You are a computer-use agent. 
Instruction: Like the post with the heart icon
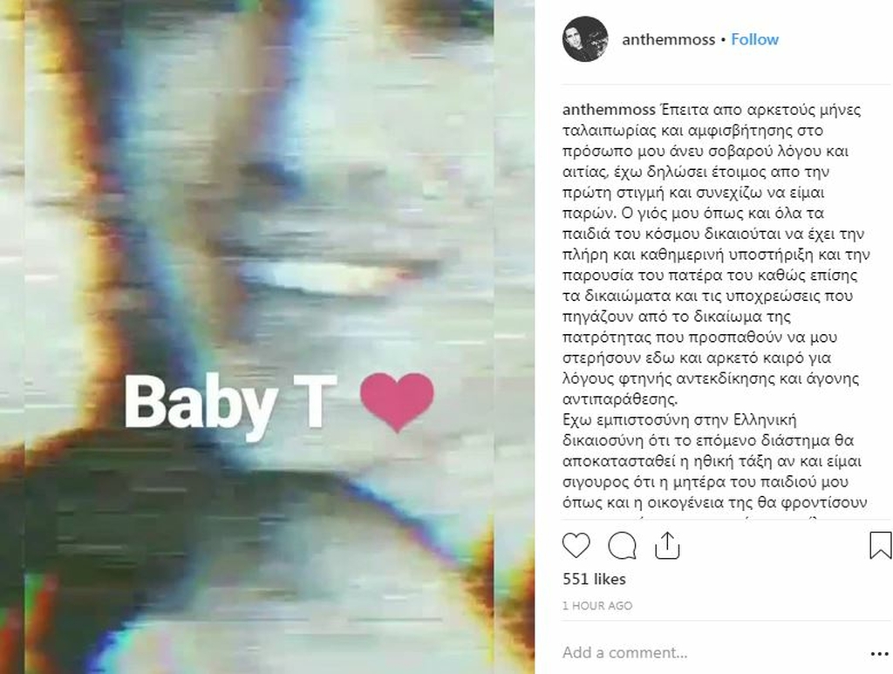(x=576, y=545)
